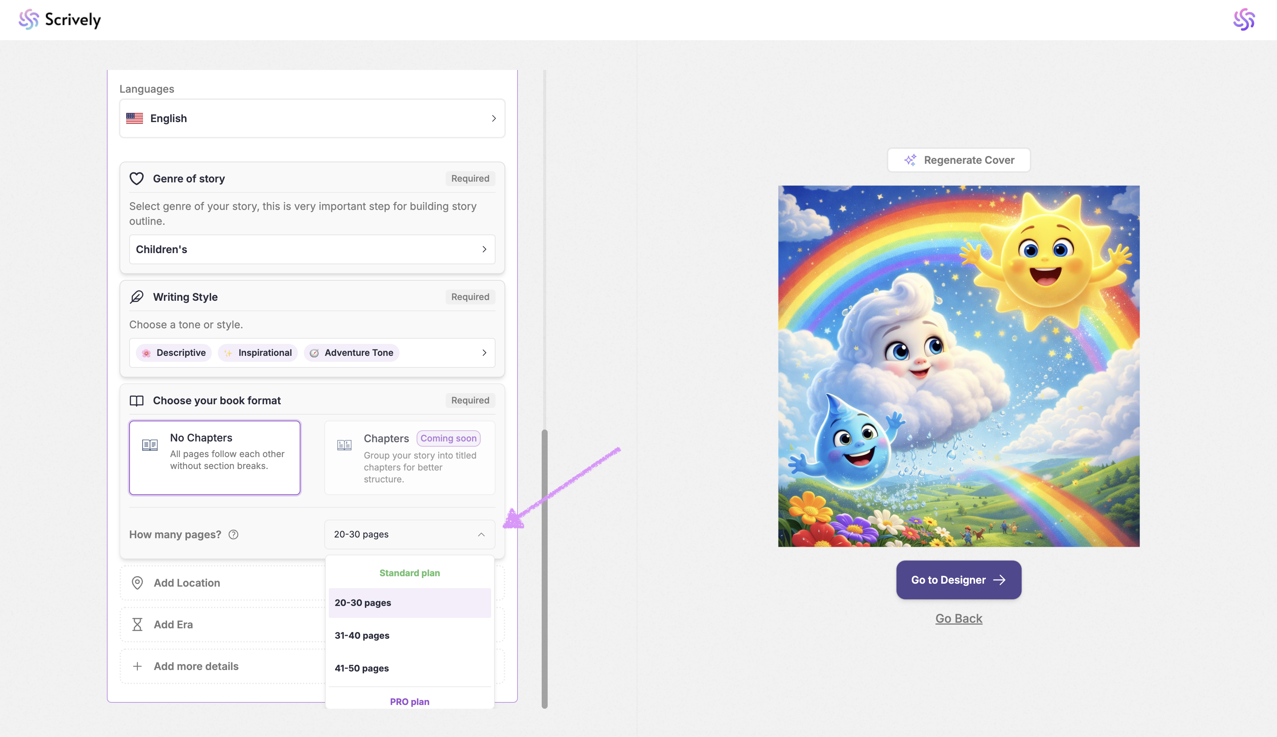1277x737 pixels.
Task: Collapse the 20-30 pages dropdown
Action: (x=409, y=535)
